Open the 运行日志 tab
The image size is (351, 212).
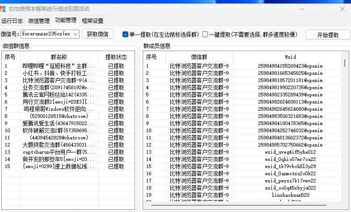[12, 21]
